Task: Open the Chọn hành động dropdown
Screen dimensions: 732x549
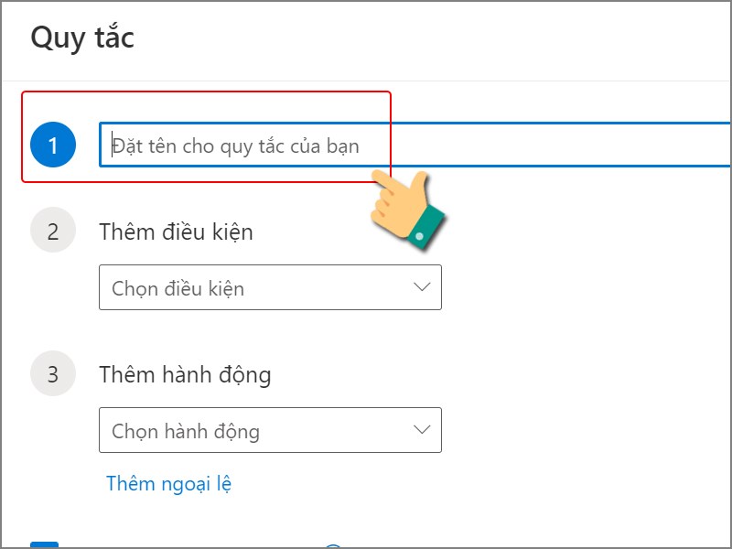Action: [x=270, y=430]
